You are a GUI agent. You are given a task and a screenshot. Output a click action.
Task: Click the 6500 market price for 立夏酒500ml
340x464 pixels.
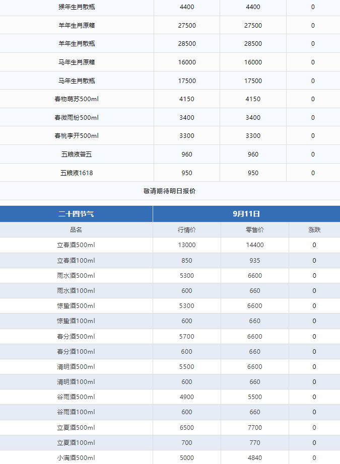187,428
